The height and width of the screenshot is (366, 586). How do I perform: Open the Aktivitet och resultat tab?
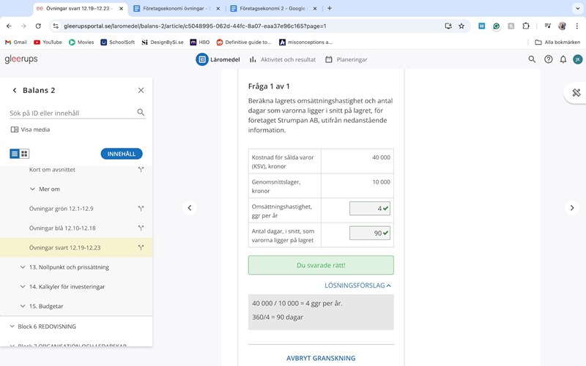pyautogui.click(x=282, y=59)
